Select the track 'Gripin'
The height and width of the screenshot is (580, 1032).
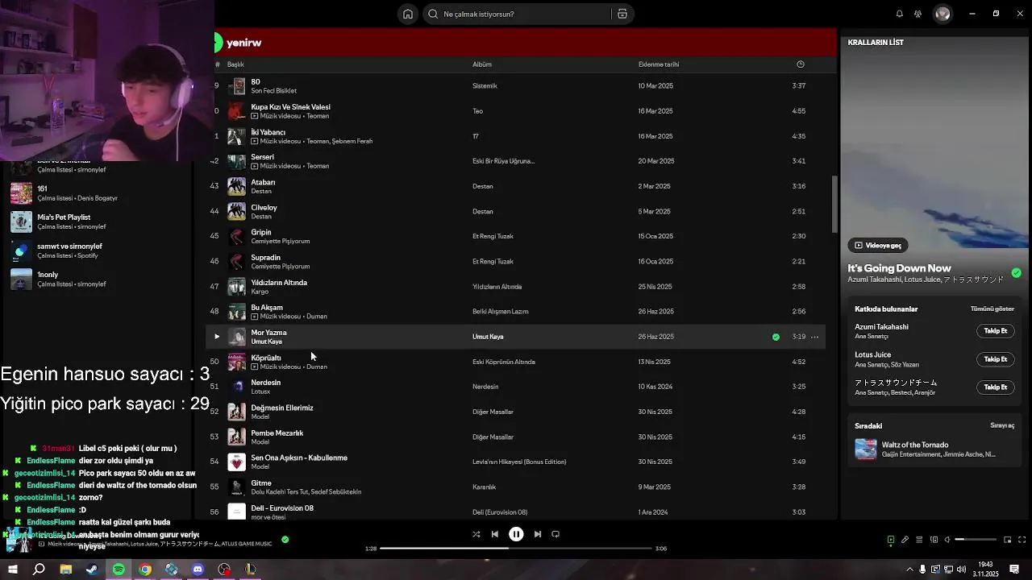pos(260,232)
